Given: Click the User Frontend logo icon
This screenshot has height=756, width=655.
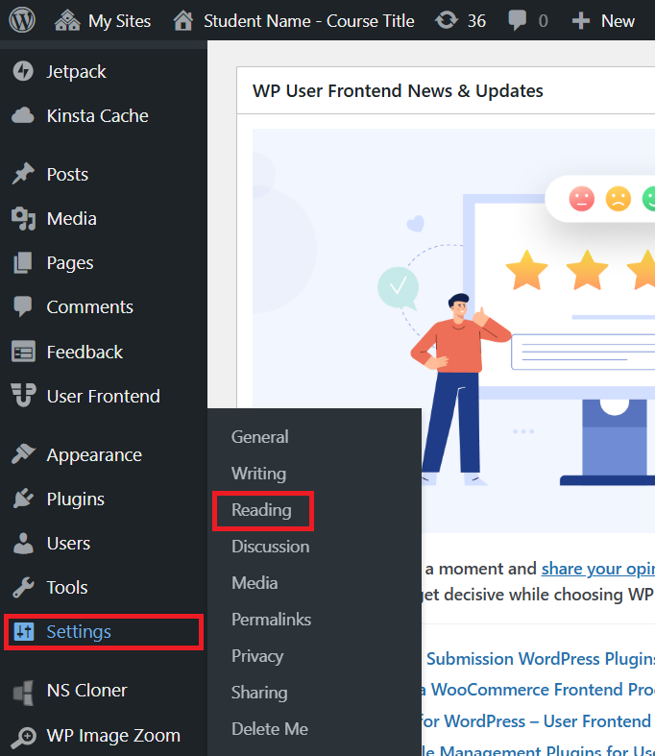Looking at the screenshot, I should (23, 396).
